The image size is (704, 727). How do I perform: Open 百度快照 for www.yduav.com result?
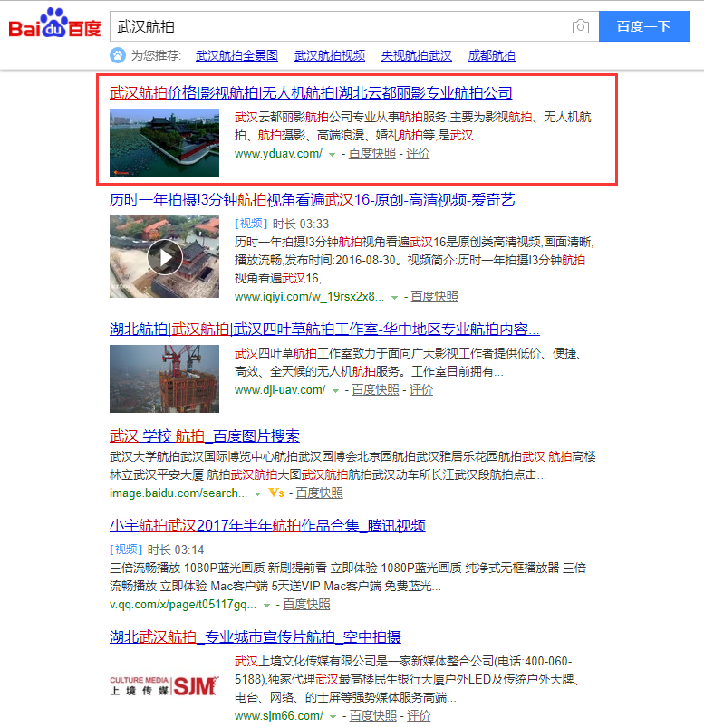pyautogui.click(x=371, y=154)
